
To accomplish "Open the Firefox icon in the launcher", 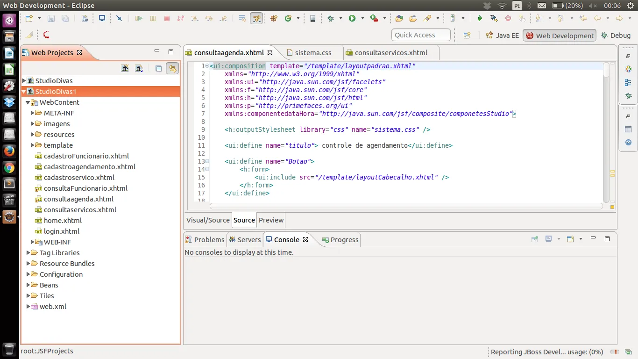I will 9,151.
